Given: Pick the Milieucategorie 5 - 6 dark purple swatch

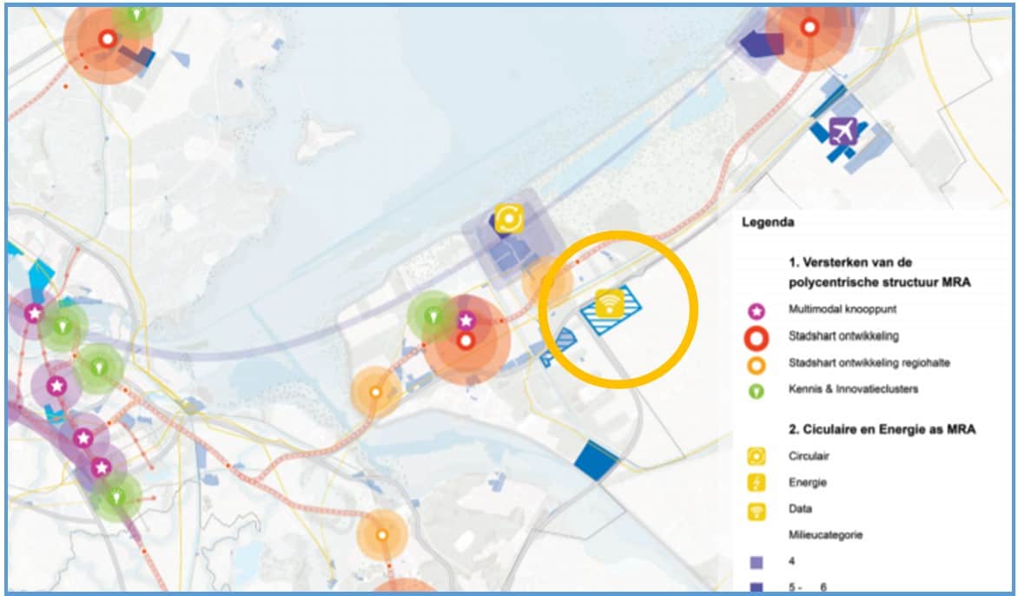Looking at the screenshot, I should pyautogui.click(x=757, y=587).
